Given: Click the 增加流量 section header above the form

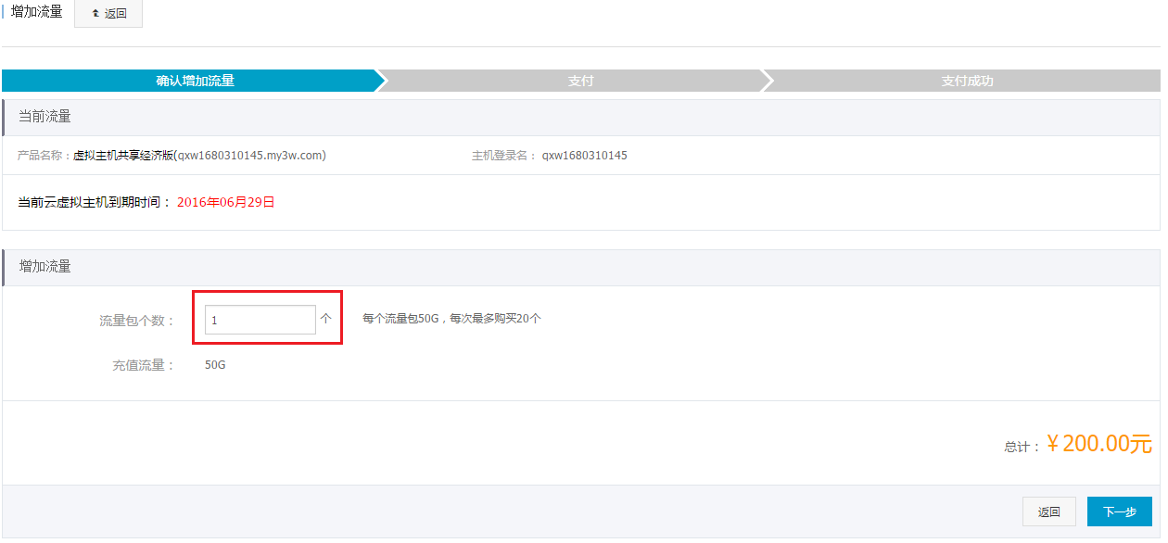Looking at the screenshot, I should coord(45,266).
